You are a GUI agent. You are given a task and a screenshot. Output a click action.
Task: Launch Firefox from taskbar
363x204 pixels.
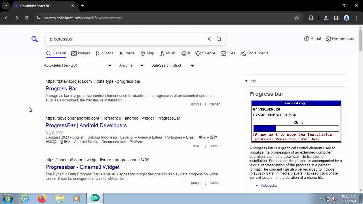point(42,198)
